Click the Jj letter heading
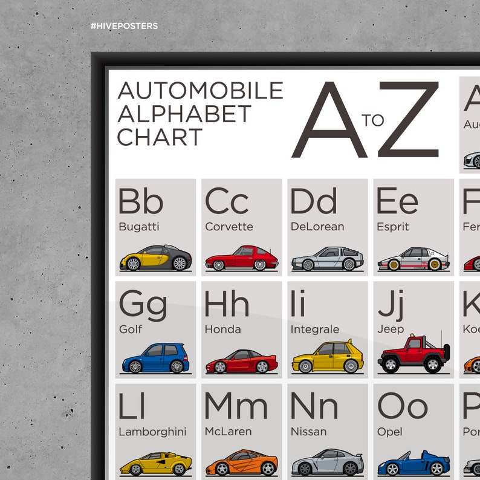The width and height of the screenshot is (480, 480). [x=391, y=305]
